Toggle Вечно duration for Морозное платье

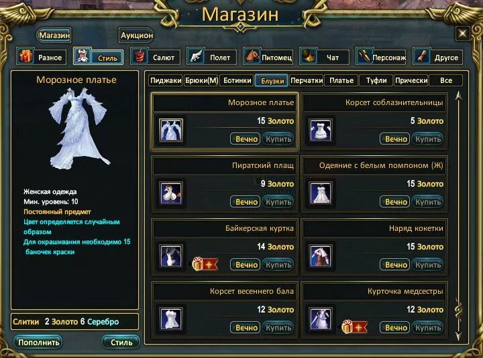pos(246,139)
